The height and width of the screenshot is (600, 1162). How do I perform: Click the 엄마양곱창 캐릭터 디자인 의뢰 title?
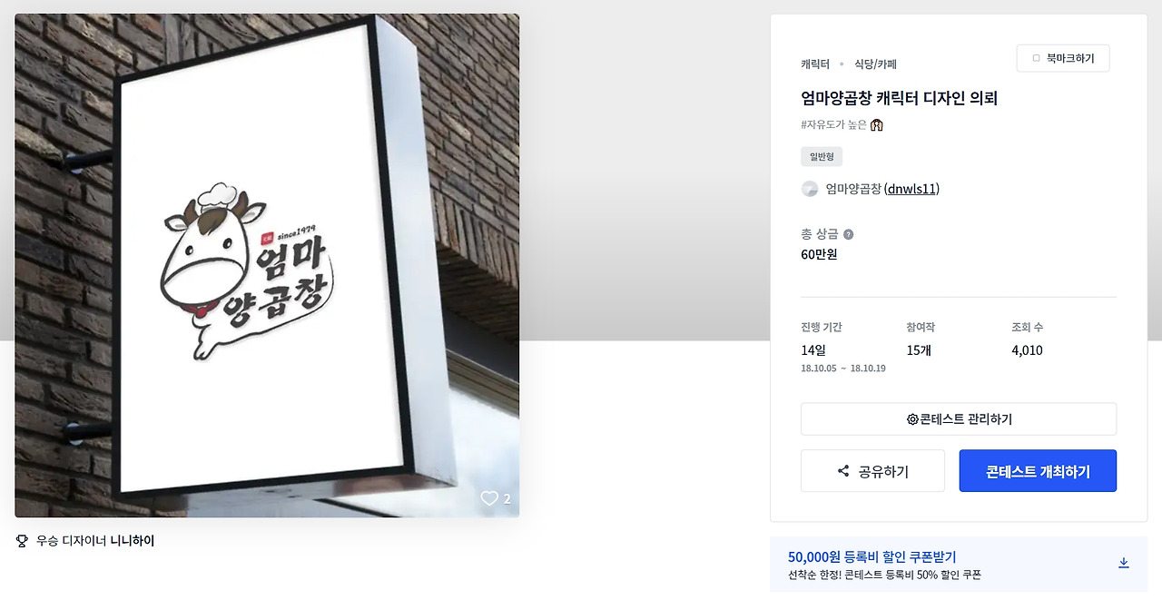tap(899, 98)
